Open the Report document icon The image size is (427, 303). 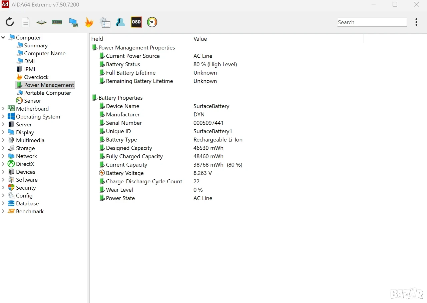(26, 22)
